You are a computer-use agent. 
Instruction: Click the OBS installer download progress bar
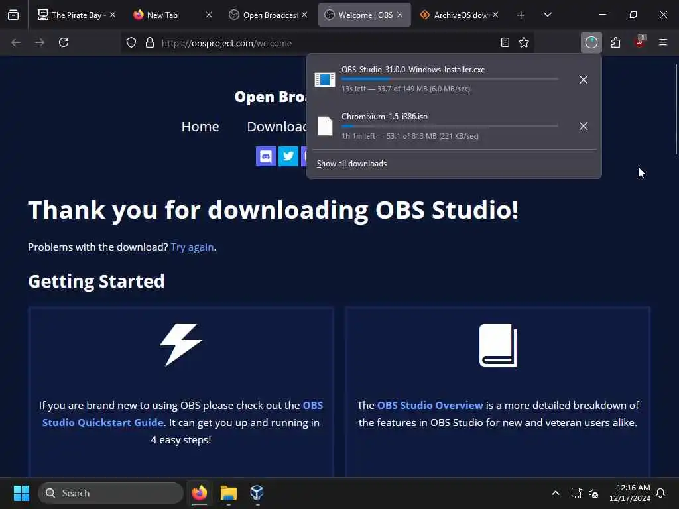pyautogui.click(x=450, y=79)
